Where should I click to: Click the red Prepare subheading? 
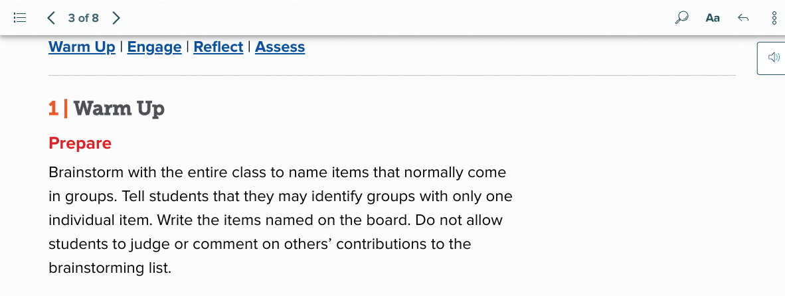coord(80,143)
